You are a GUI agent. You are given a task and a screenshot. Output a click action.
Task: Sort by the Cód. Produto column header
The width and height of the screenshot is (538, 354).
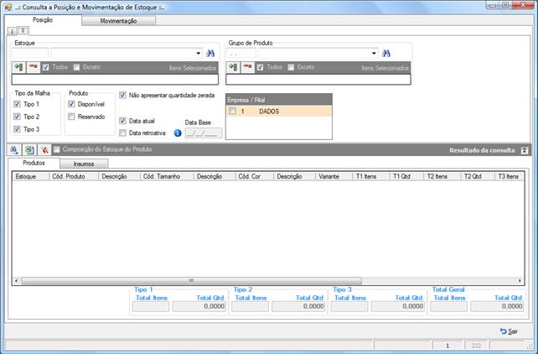[x=74, y=176]
